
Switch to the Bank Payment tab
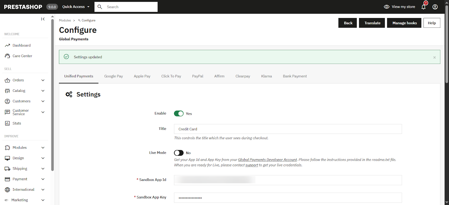click(x=295, y=76)
